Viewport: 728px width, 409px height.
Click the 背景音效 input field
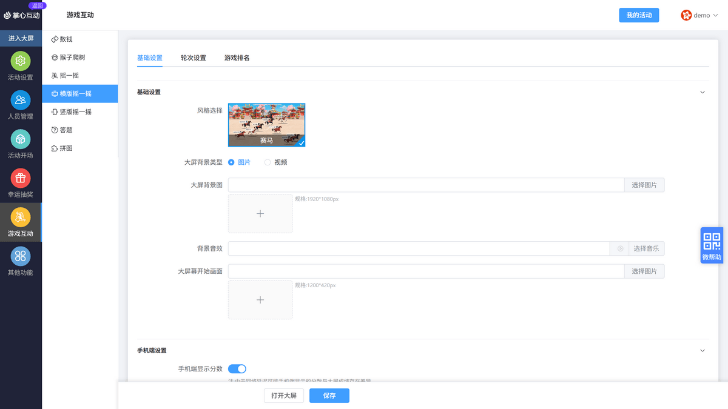coord(419,249)
